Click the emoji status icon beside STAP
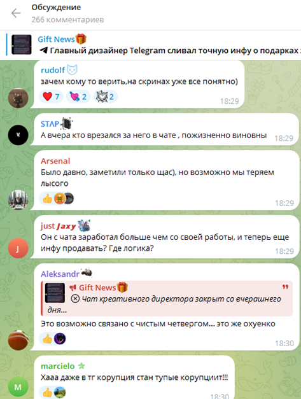This screenshot has height=399, width=301. [x=67, y=123]
